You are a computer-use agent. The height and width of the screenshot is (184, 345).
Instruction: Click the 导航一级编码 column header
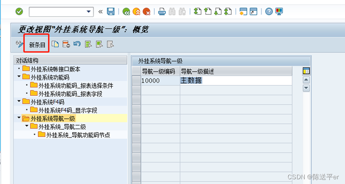[x=160, y=71]
